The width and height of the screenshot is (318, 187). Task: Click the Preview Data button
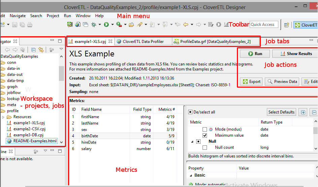tap(282, 82)
